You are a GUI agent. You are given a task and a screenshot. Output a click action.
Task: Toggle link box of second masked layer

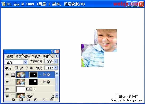pos(13,82)
